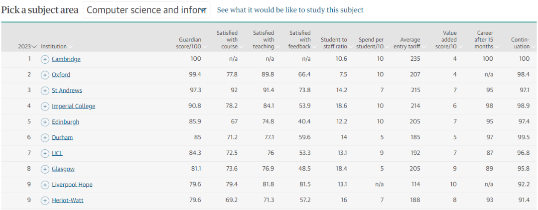
Task: Open the subject area dropdown
Action: pyautogui.click(x=146, y=10)
